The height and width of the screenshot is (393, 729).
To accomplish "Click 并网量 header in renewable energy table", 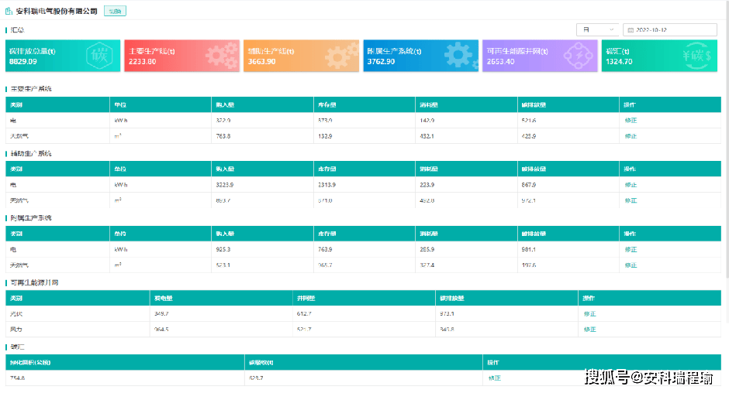I will (x=306, y=298).
